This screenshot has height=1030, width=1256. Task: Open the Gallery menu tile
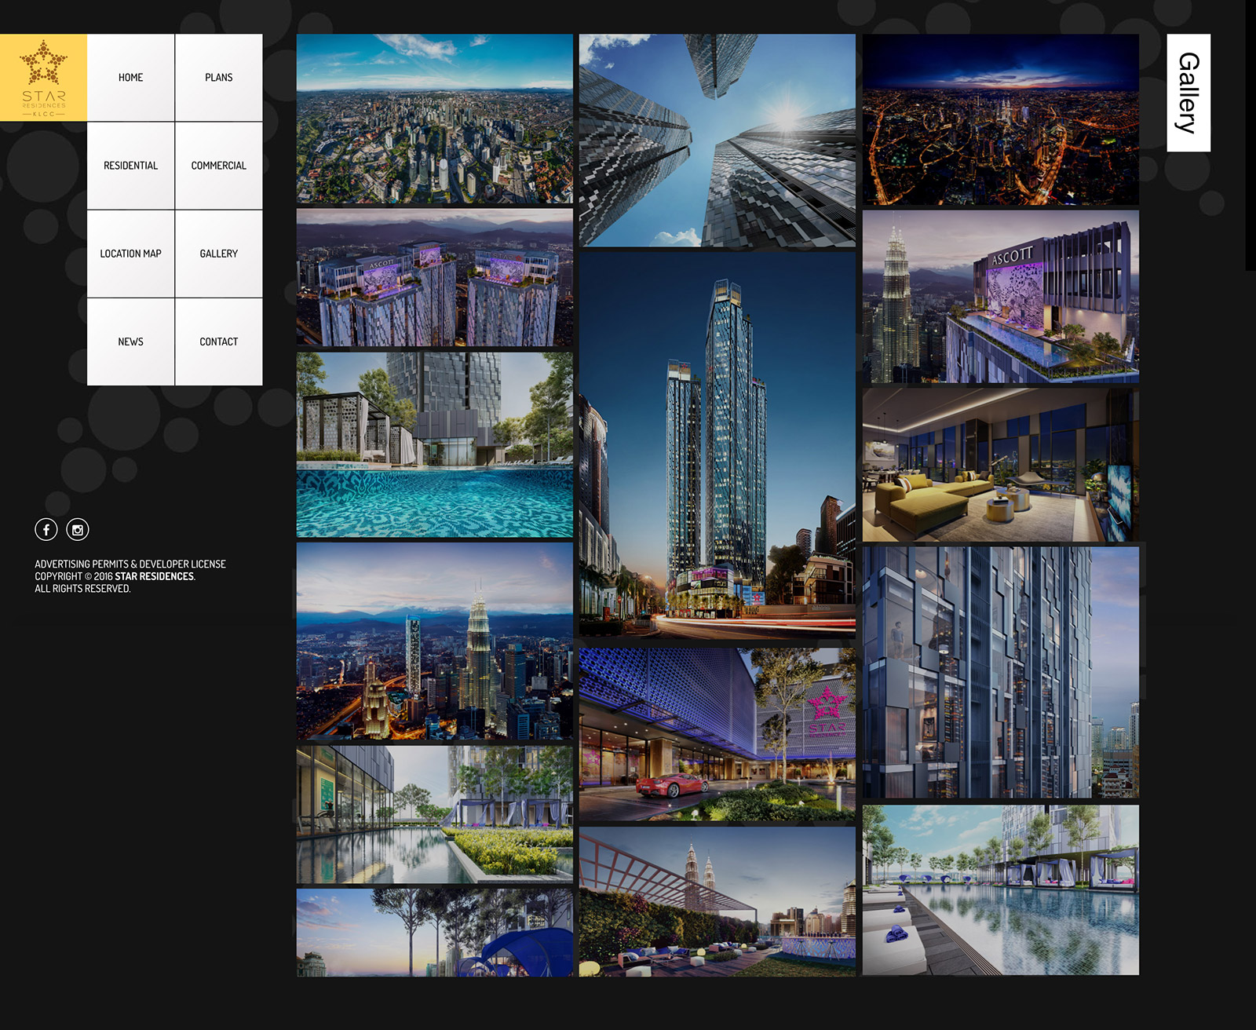click(x=219, y=254)
